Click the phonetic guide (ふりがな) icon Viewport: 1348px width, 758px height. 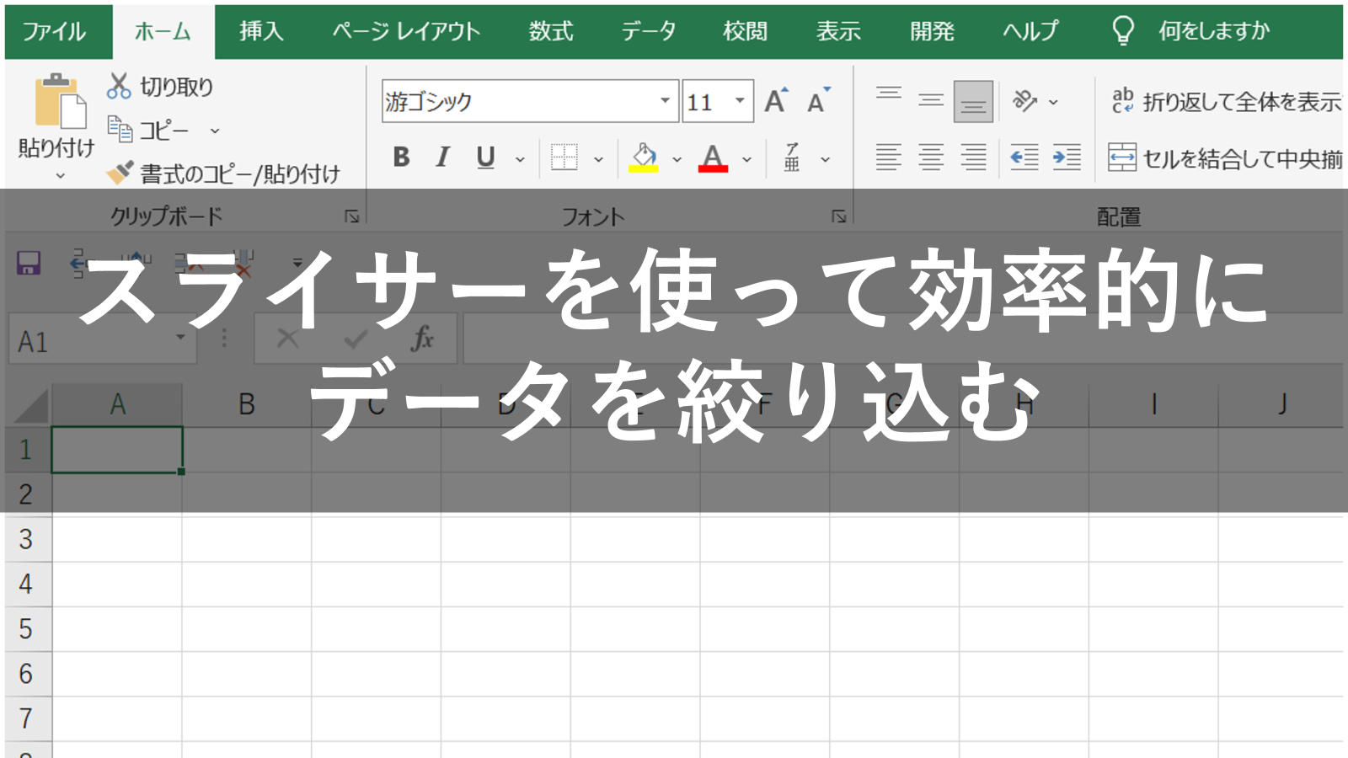pyautogui.click(x=792, y=157)
